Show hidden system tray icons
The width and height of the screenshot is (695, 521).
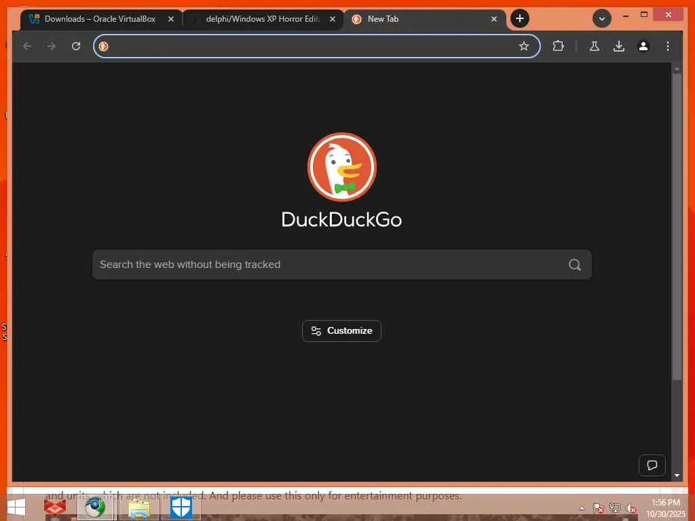click(582, 508)
